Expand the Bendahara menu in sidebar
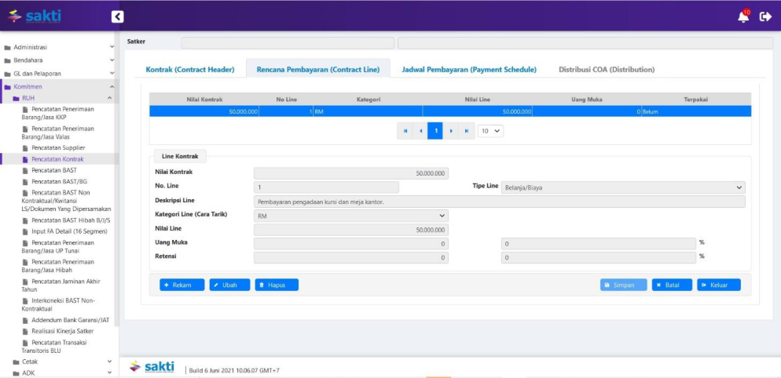The height and width of the screenshot is (378, 781). pyautogui.click(x=59, y=60)
